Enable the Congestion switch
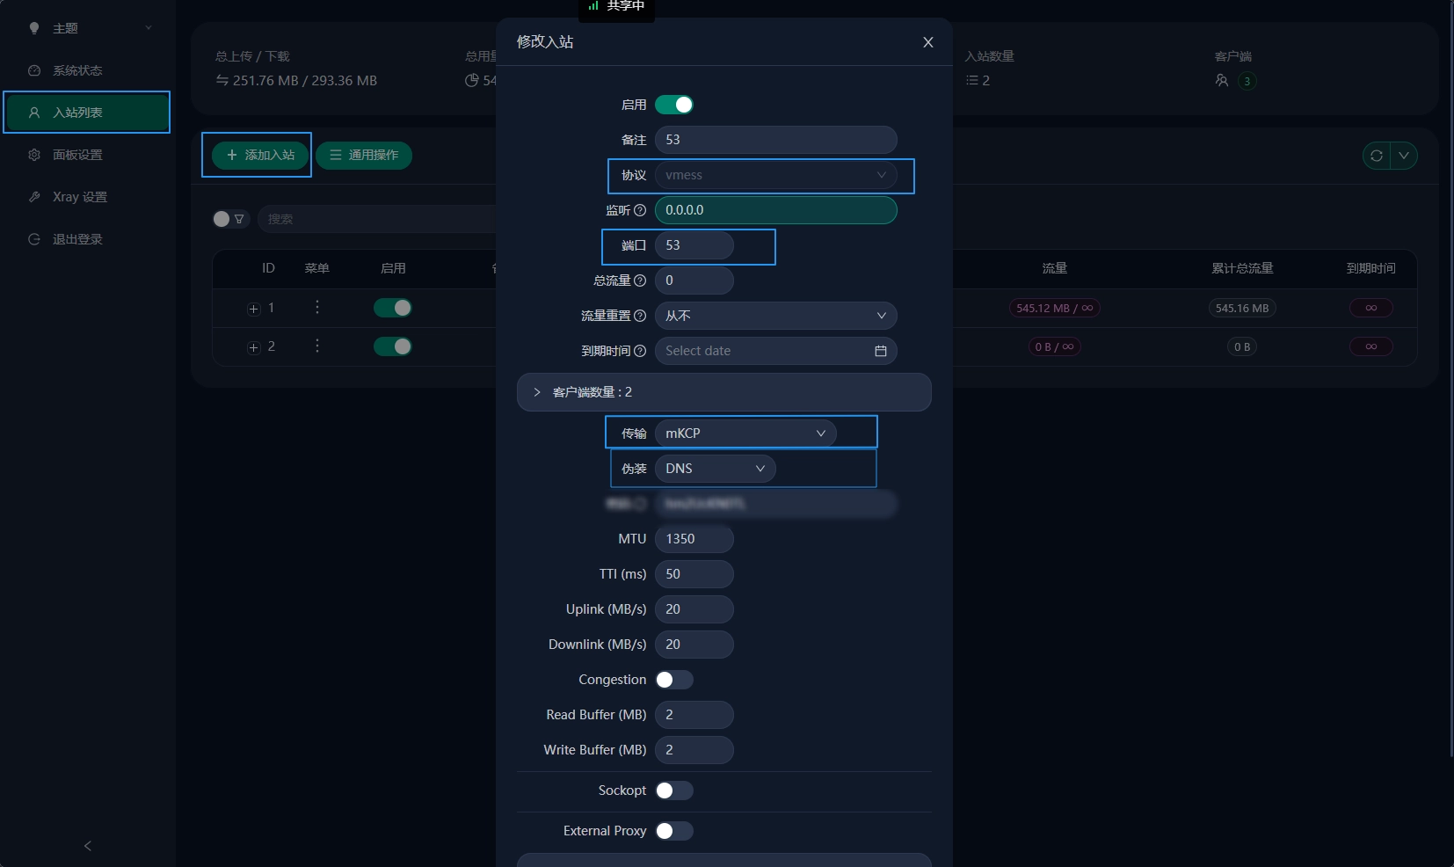The width and height of the screenshot is (1454, 867). pyautogui.click(x=674, y=680)
